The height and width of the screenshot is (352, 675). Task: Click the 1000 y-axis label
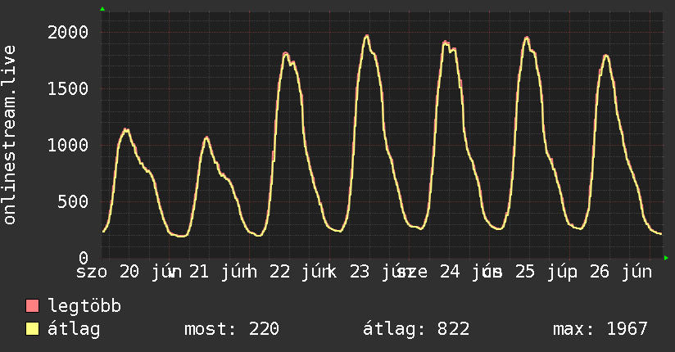(x=68, y=145)
